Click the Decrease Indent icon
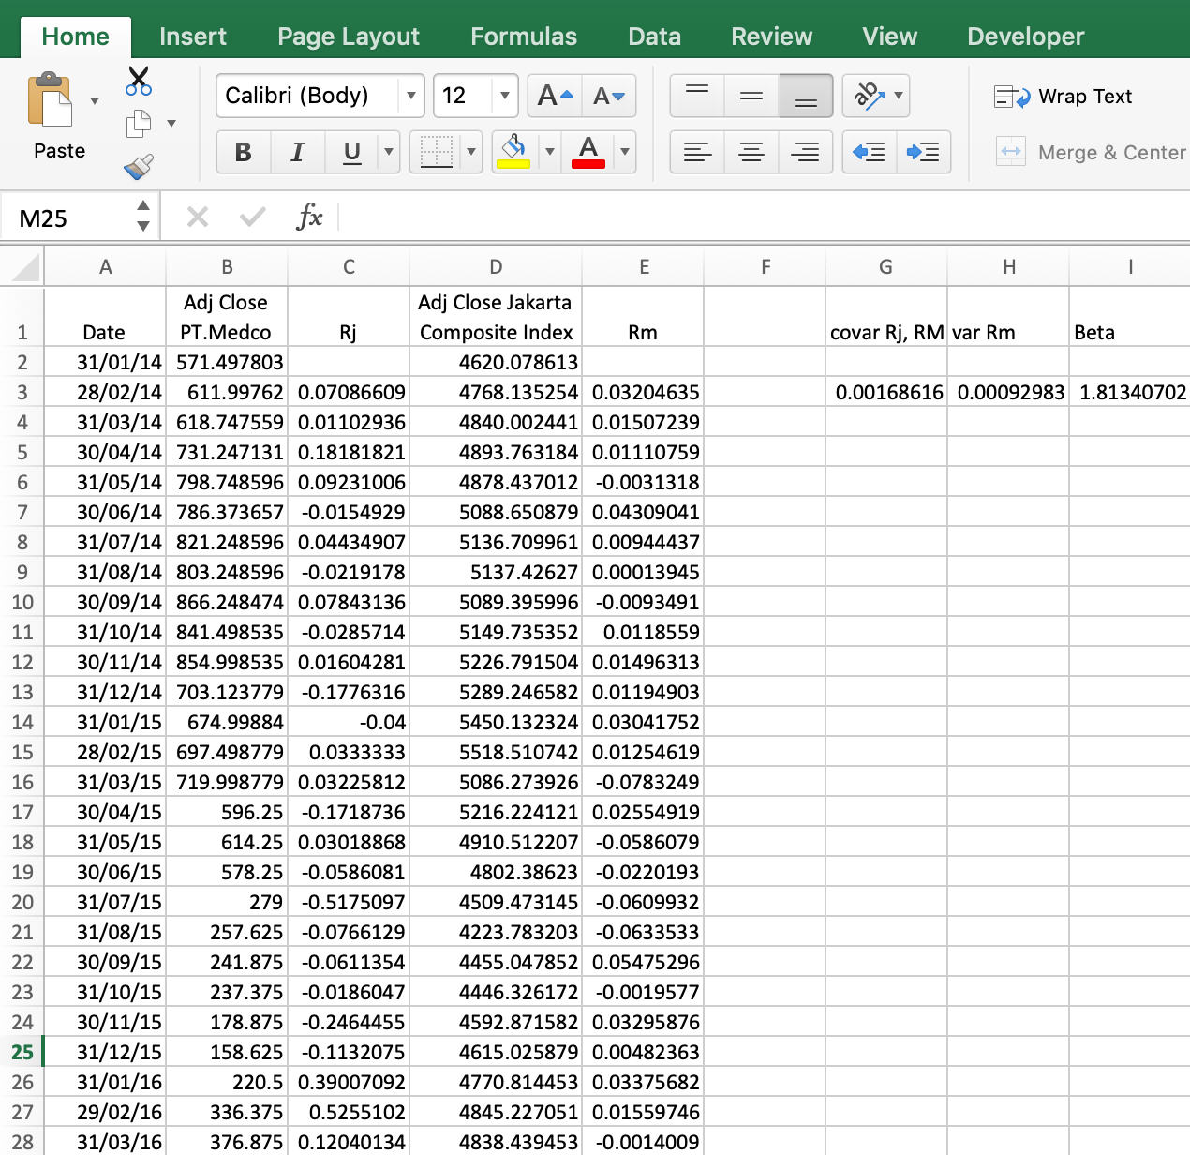1190x1155 pixels. 870,152
